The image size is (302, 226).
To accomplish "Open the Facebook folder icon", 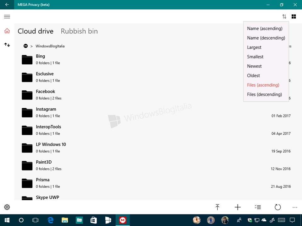I will coord(27,95).
